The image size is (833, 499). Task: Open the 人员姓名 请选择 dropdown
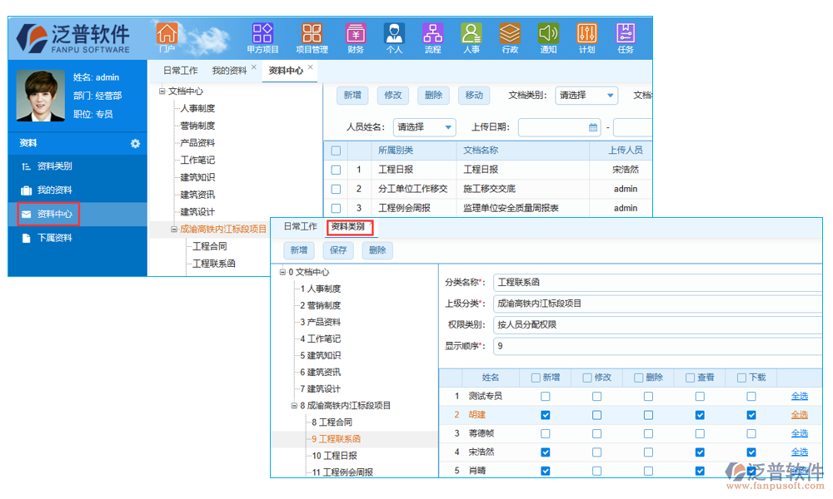click(425, 126)
